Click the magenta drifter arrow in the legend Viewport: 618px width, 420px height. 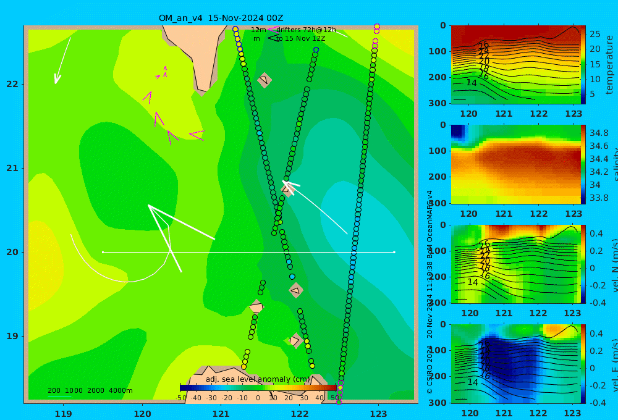coord(273,30)
